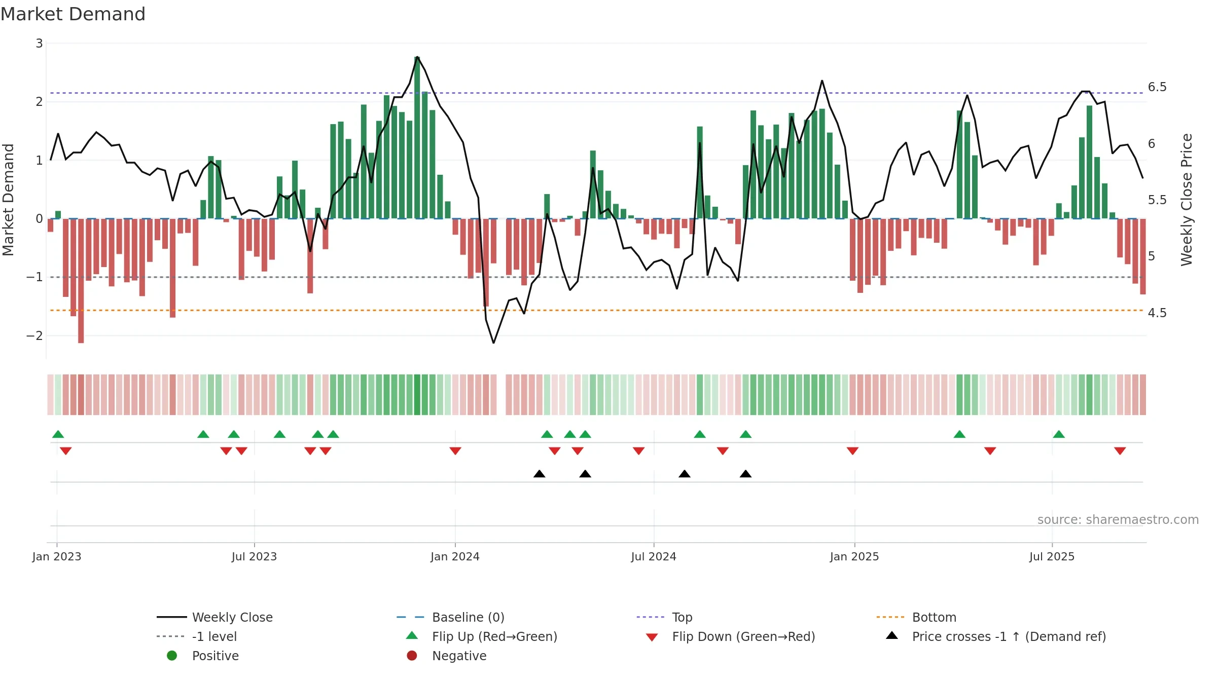Click the 6.5 tick on price axis

coord(1157,87)
